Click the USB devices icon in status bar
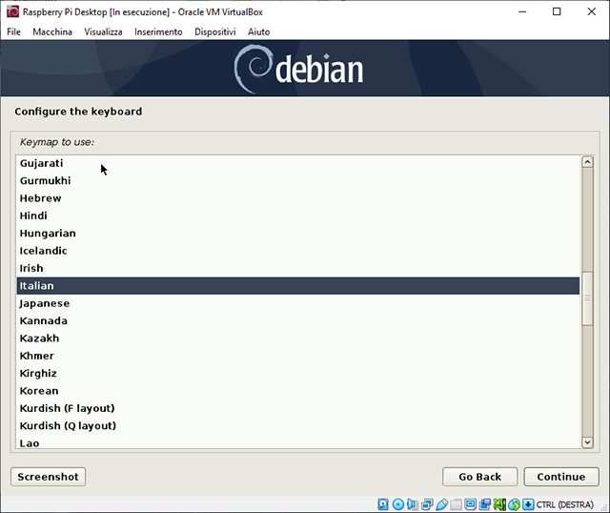 click(441, 503)
